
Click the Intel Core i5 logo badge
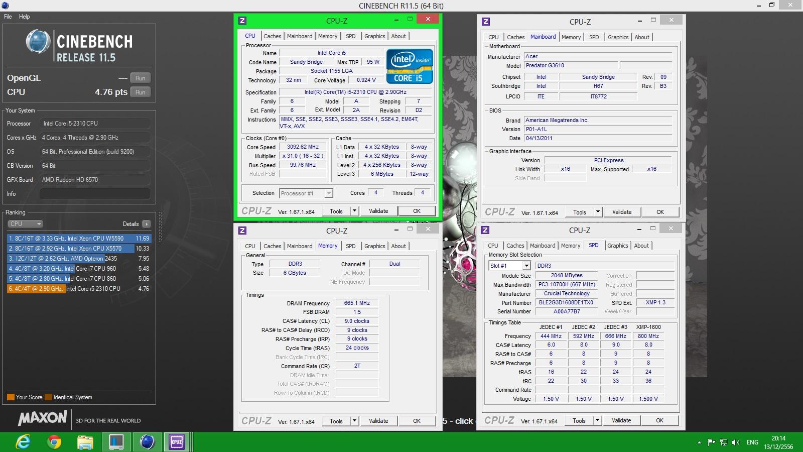click(x=410, y=66)
